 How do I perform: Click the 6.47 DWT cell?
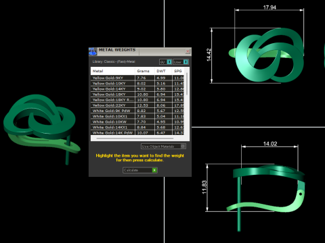(x=163, y=133)
